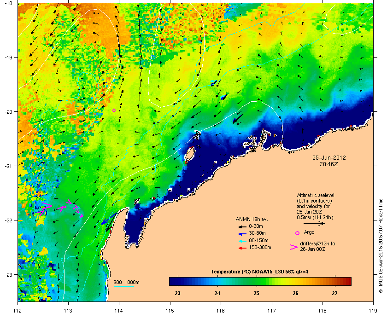Click the Altimetric sealevel legend text
This screenshot has height=313, width=387.
[x=316, y=195]
